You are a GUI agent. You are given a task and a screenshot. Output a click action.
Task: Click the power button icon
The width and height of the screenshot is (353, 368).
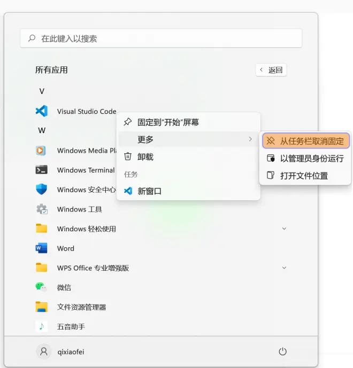coord(282,351)
